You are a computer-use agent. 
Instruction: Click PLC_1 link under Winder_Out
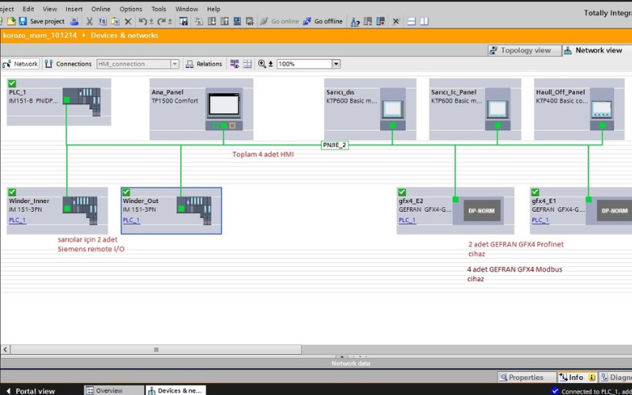[x=131, y=220]
